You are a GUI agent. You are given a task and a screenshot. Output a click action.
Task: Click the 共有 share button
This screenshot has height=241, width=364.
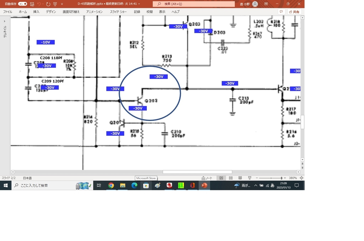(x=294, y=12)
